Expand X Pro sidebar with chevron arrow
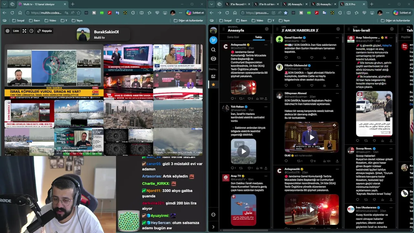 (213, 227)
